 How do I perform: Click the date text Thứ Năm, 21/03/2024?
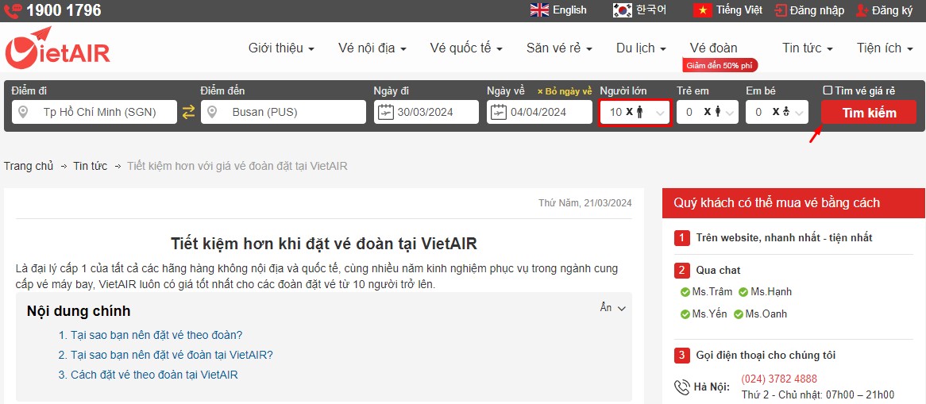click(585, 203)
